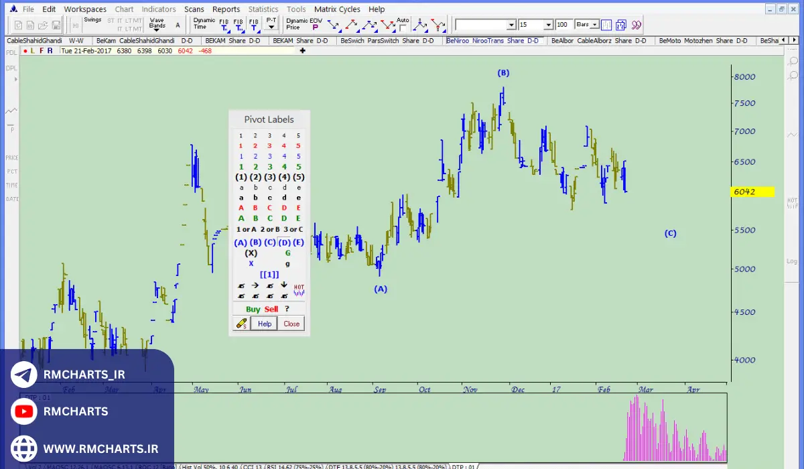
Task: Click the Save disk icon in toolbar
Action: click(56, 25)
